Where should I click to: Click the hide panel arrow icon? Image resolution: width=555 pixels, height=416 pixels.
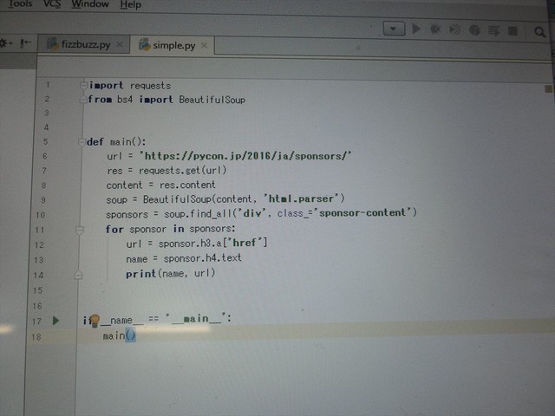click(25, 43)
